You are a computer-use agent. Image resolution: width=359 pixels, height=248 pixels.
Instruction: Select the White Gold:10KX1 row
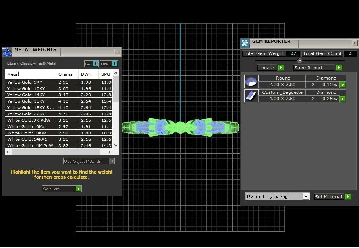click(x=59, y=126)
